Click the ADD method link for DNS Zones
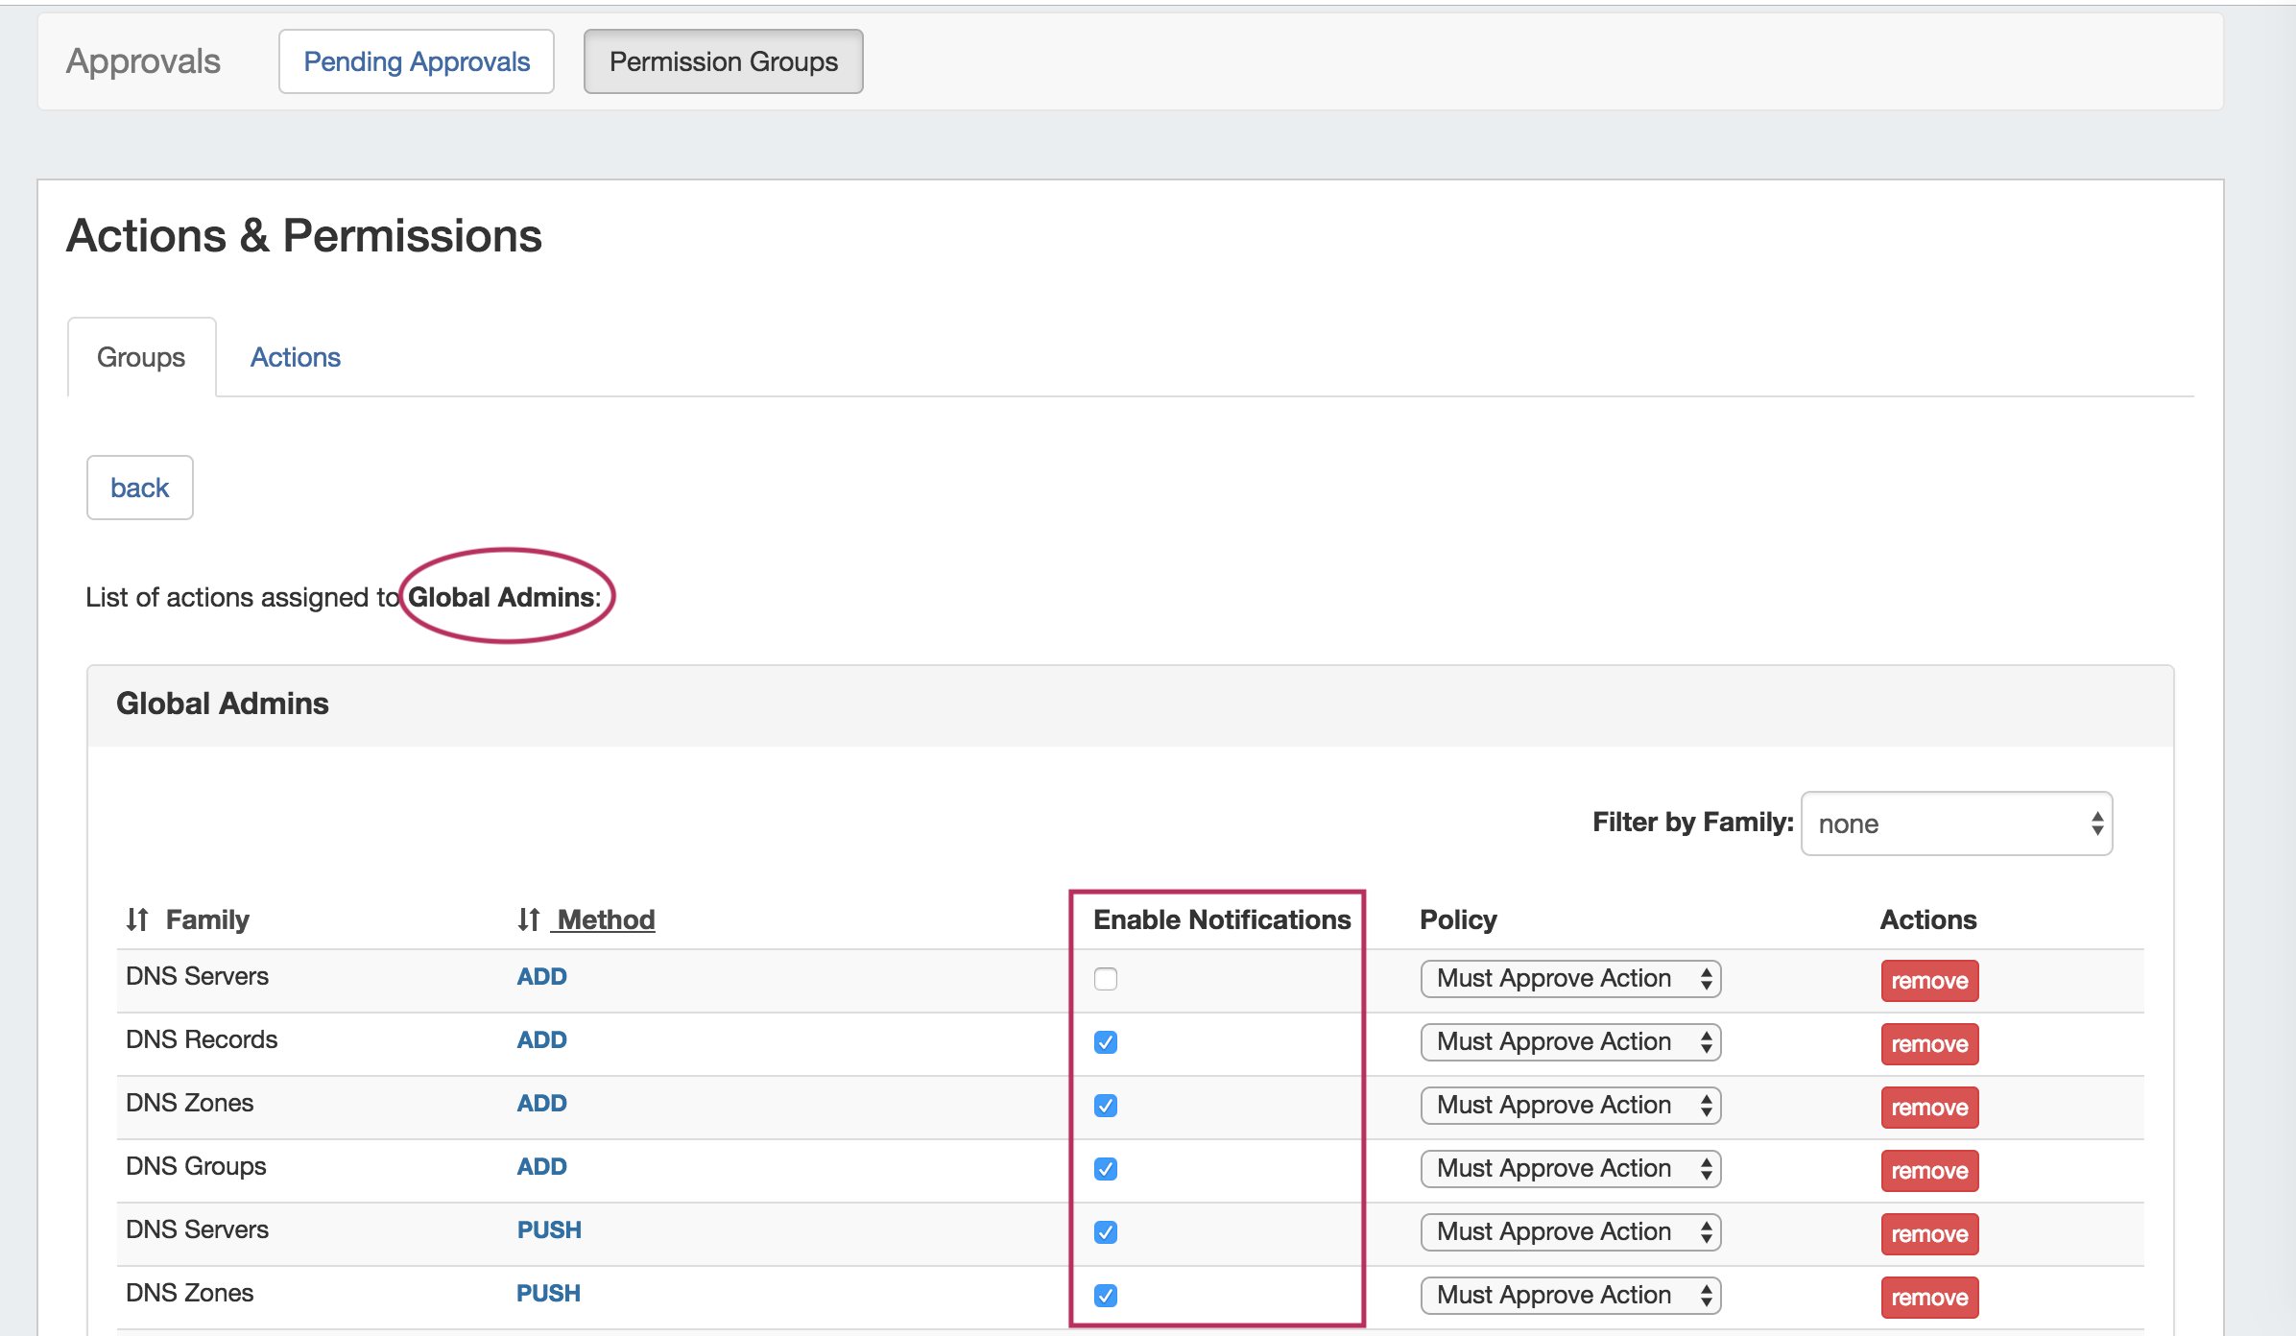 (541, 1104)
